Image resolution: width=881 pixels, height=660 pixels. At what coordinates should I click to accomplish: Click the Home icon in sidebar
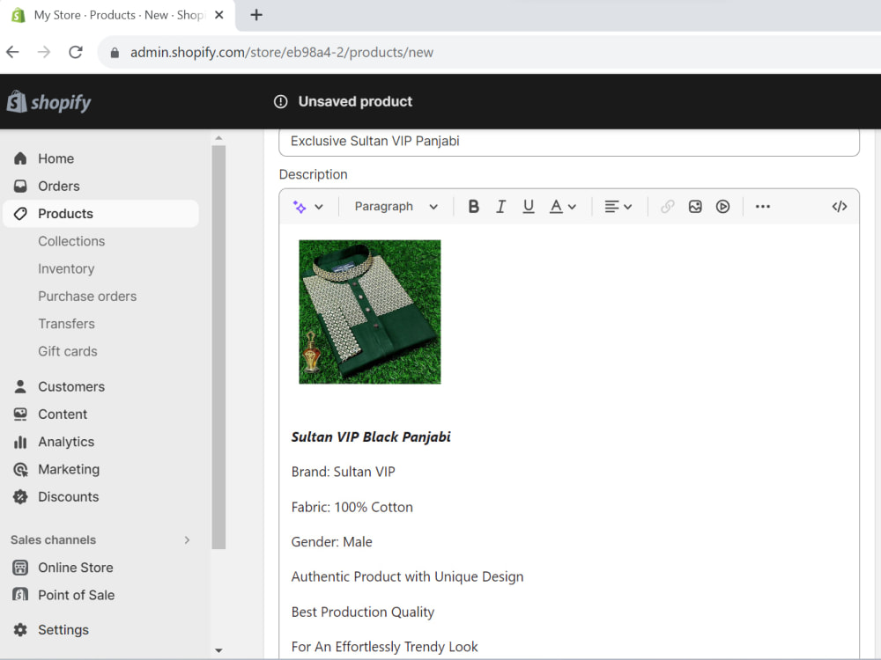[20, 158]
